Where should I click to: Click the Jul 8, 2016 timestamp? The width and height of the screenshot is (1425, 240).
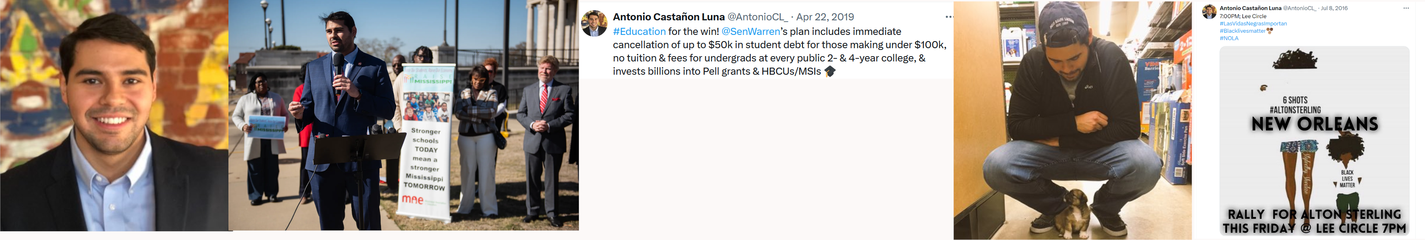click(1334, 8)
